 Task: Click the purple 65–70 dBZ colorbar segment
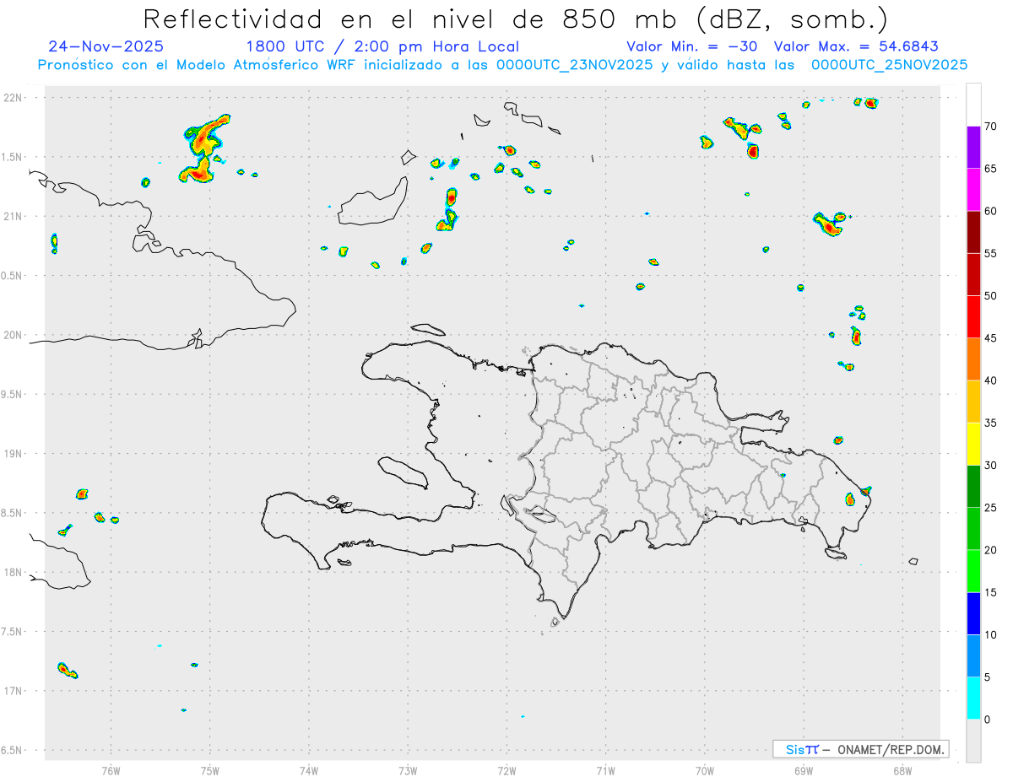pos(973,147)
